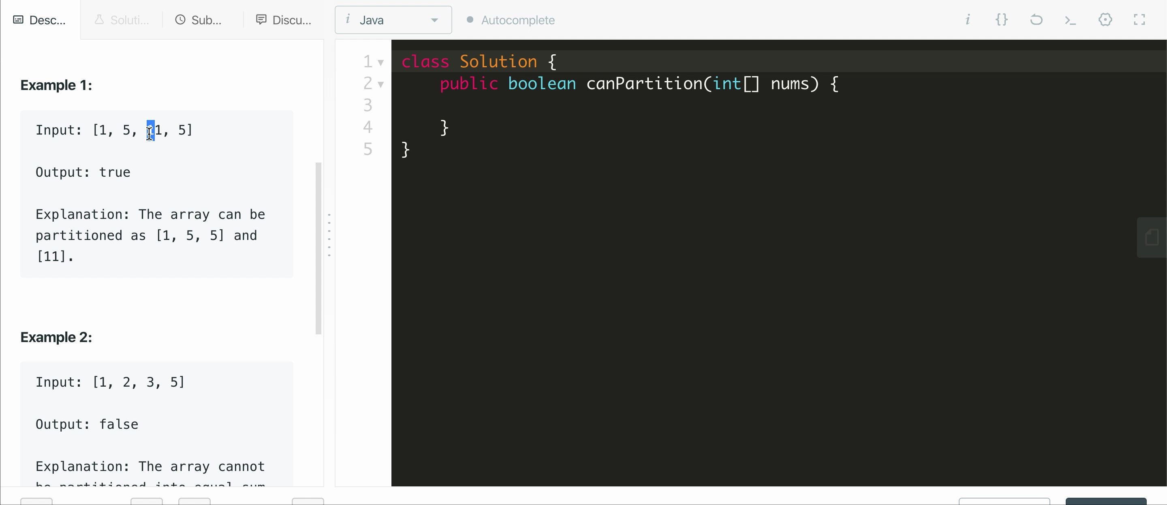Open the Submissions tab

[x=199, y=20]
